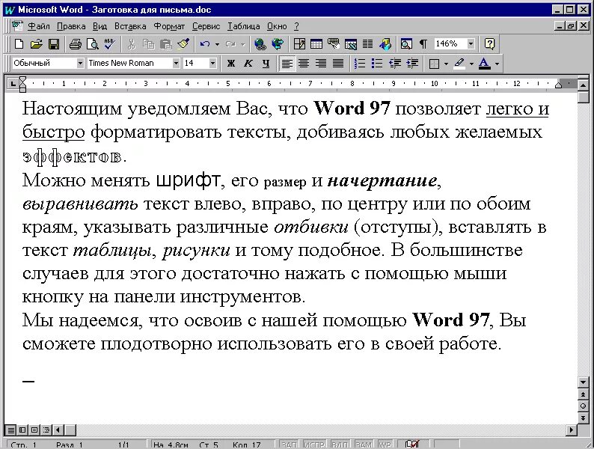Print the document
Screen dimensions: 594x449
(75, 44)
